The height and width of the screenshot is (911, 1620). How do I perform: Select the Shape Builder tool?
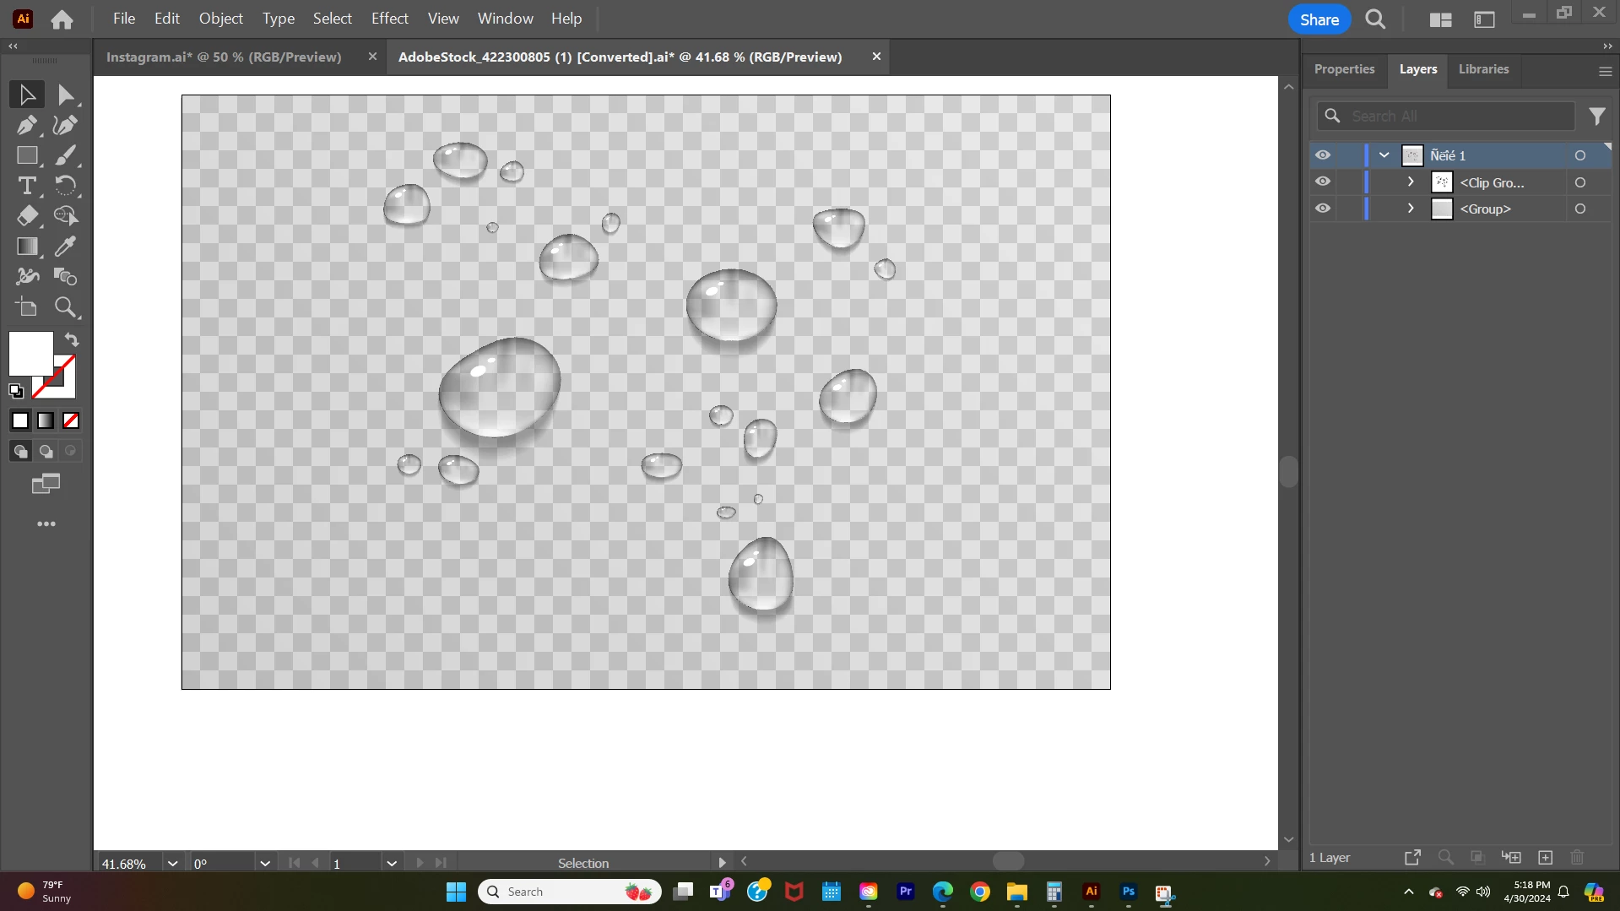tap(65, 216)
